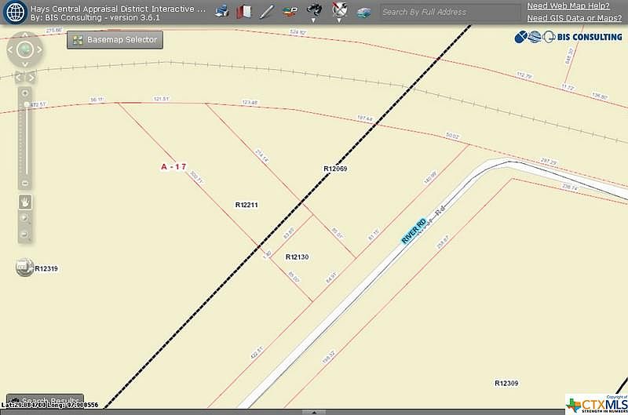
Task: Click parcel label R12309
Action: coord(506,383)
